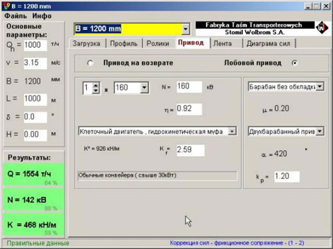333x249 pixels.
Task: Decrease the motor count spinner down arrow
Action: click(x=96, y=90)
